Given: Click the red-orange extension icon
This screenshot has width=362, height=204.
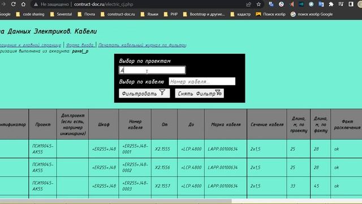Looking at the screenshot, I should tap(292, 4).
